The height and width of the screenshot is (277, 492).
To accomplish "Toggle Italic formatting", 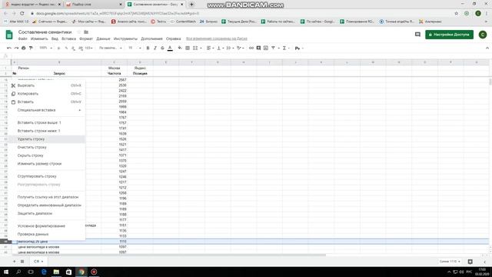I will pyautogui.click(x=155, y=48).
